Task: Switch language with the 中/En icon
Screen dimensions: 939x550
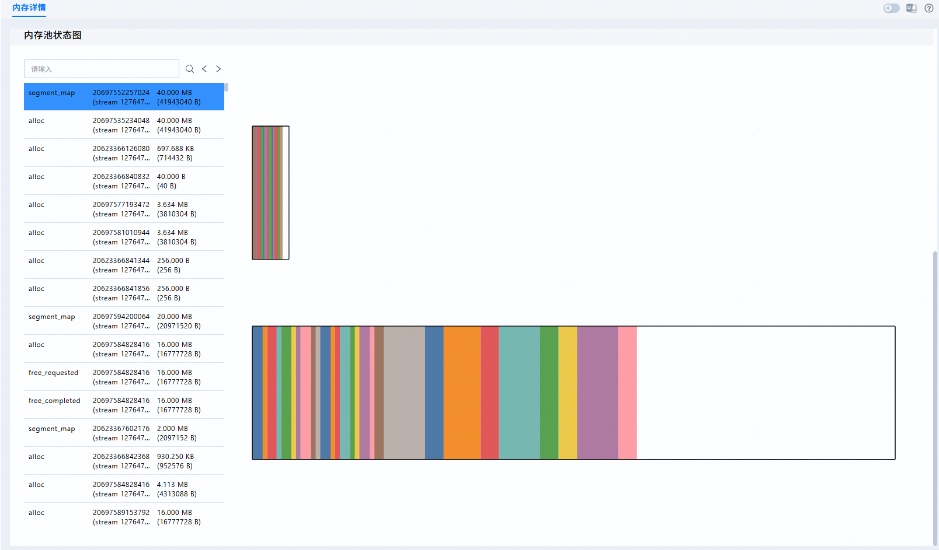Action: (911, 8)
